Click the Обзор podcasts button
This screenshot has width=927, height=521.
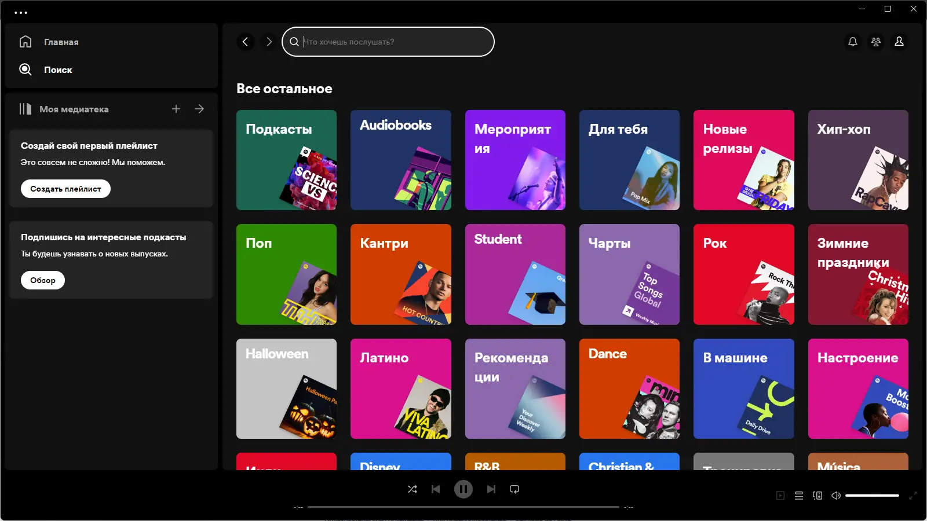click(43, 280)
